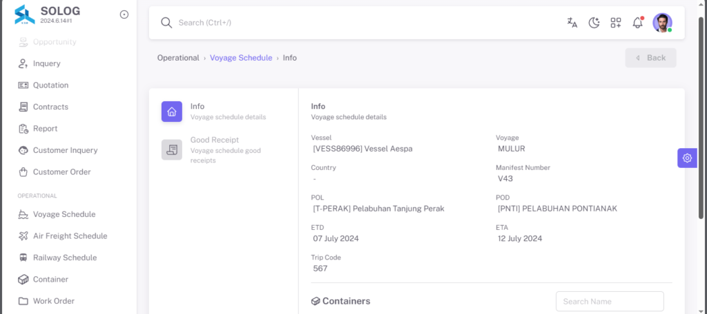707x314 pixels.
Task: Select manifest number V43
Action: pyautogui.click(x=505, y=178)
